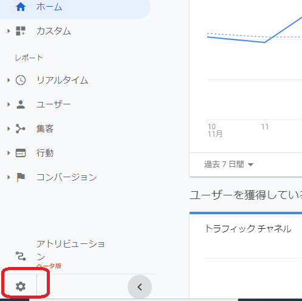The height and width of the screenshot is (301, 302).
Task: Click the Conversions flag icon
Action: point(21,177)
